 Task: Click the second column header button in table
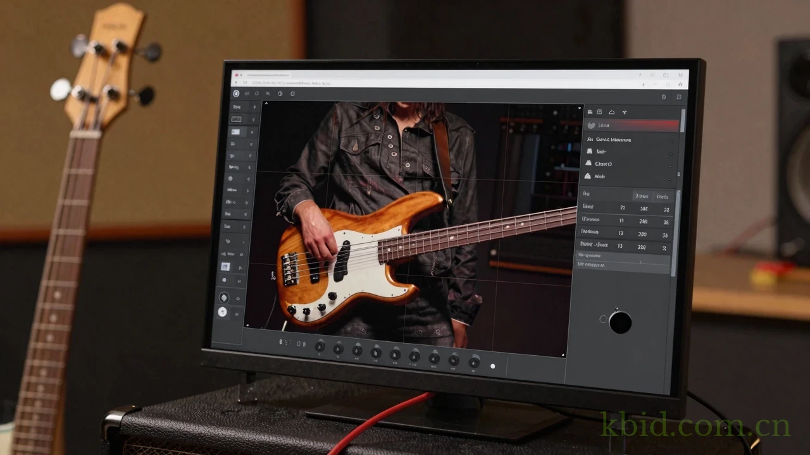(x=662, y=197)
